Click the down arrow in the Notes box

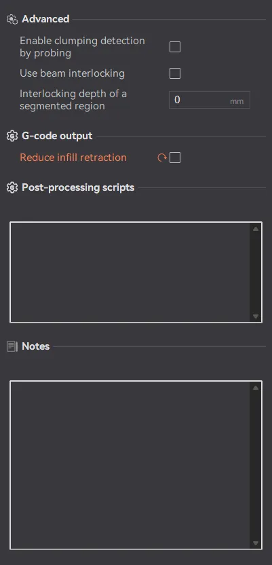pos(256,543)
